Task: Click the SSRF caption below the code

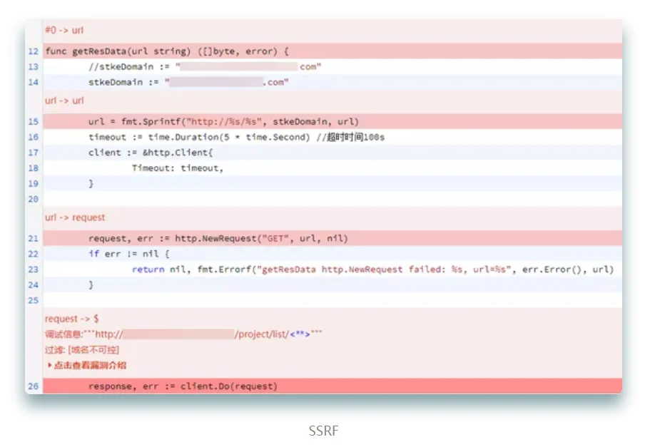Action: pyautogui.click(x=323, y=431)
